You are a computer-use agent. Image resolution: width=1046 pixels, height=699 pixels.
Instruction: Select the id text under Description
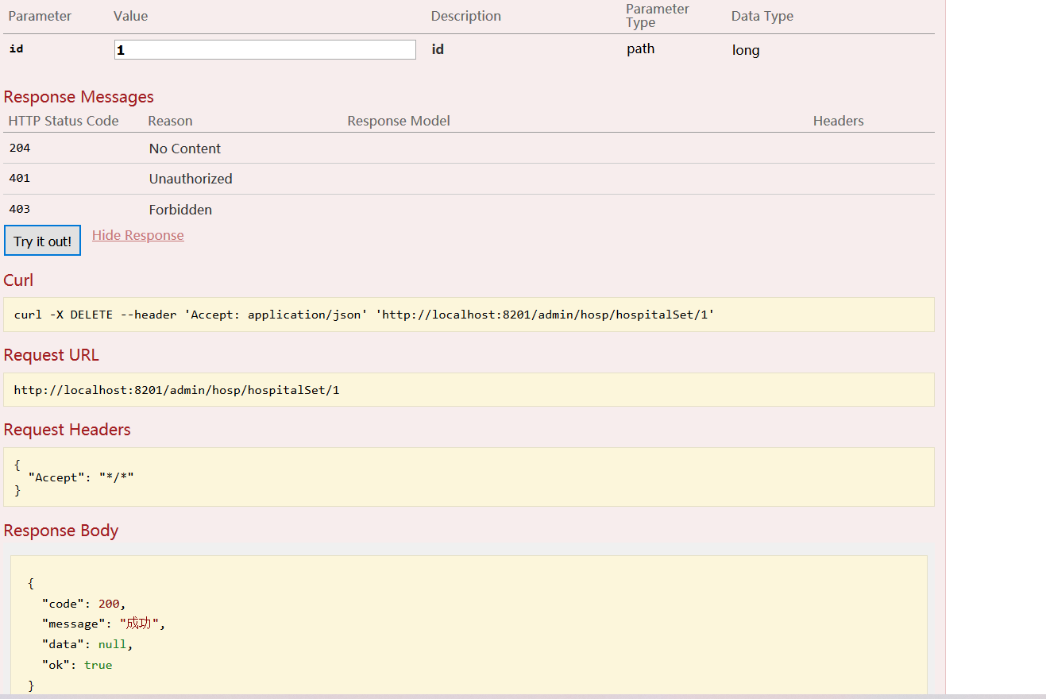tap(438, 49)
